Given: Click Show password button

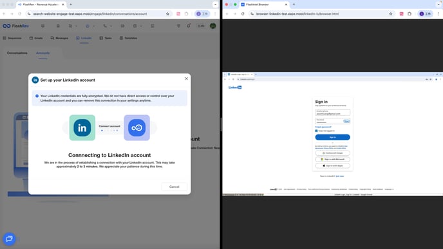Looking at the screenshot, I should click(x=346, y=121).
